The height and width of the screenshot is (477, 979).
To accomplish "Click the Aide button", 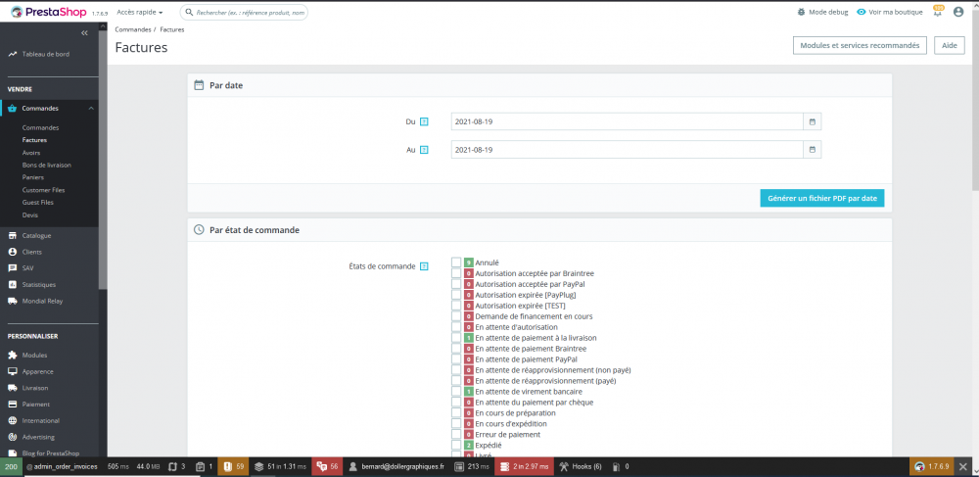I will (949, 46).
